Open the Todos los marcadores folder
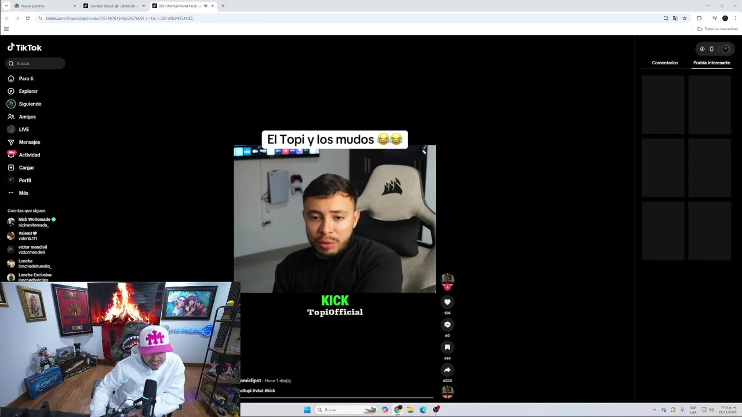Image resolution: width=742 pixels, height=417 pixels. pyautogui.click(x=718, y=29)
